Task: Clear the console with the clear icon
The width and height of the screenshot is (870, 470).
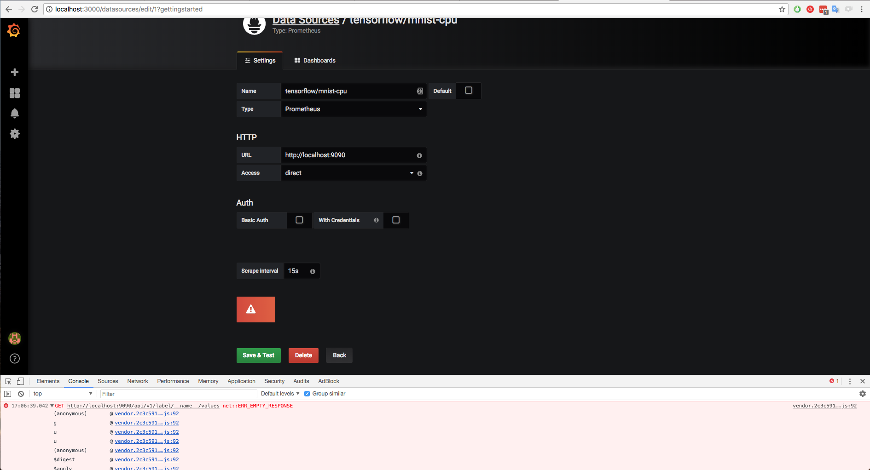Action: coord(21,394)
